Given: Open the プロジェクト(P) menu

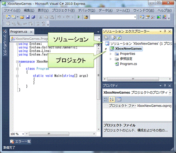Looking at the screenshot, I should tap(63, 11).
